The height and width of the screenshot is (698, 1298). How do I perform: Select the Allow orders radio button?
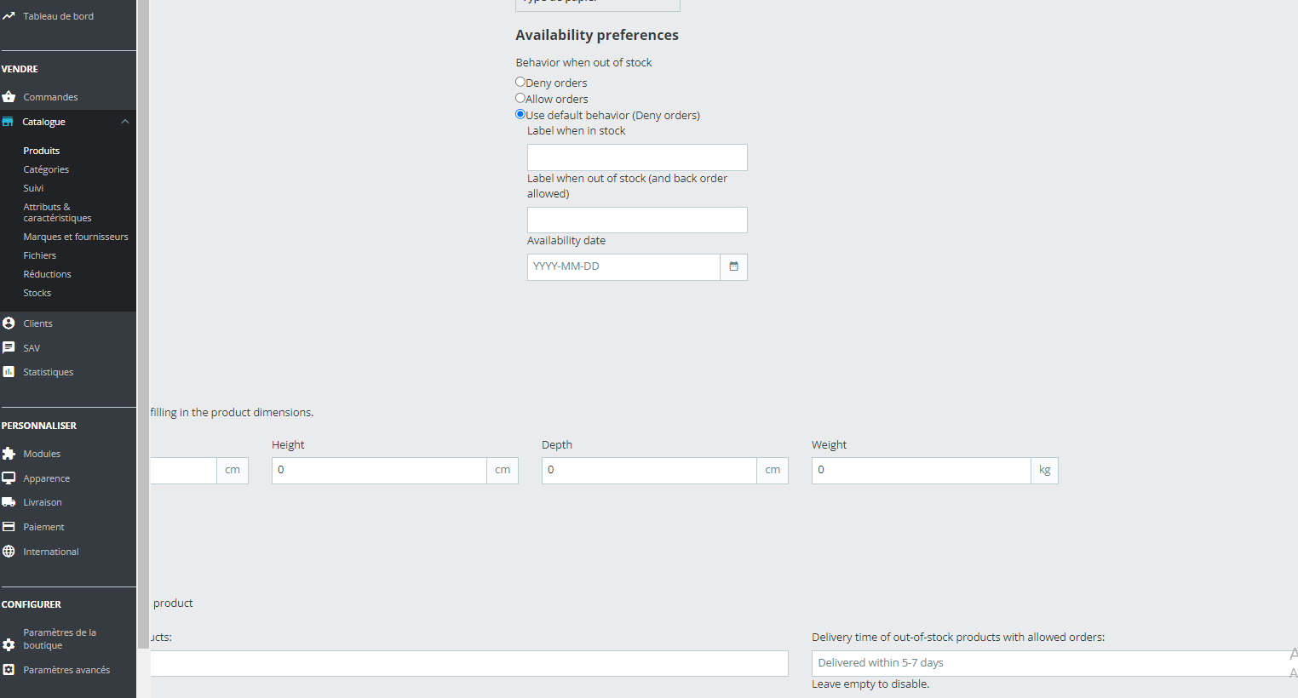point(520,98)
